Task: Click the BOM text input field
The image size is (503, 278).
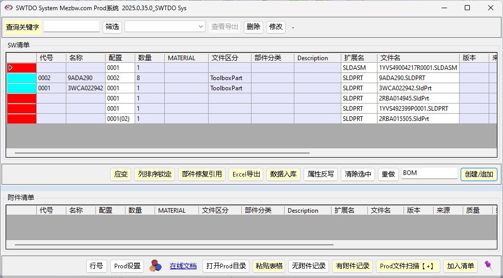Action: [429, 173]
